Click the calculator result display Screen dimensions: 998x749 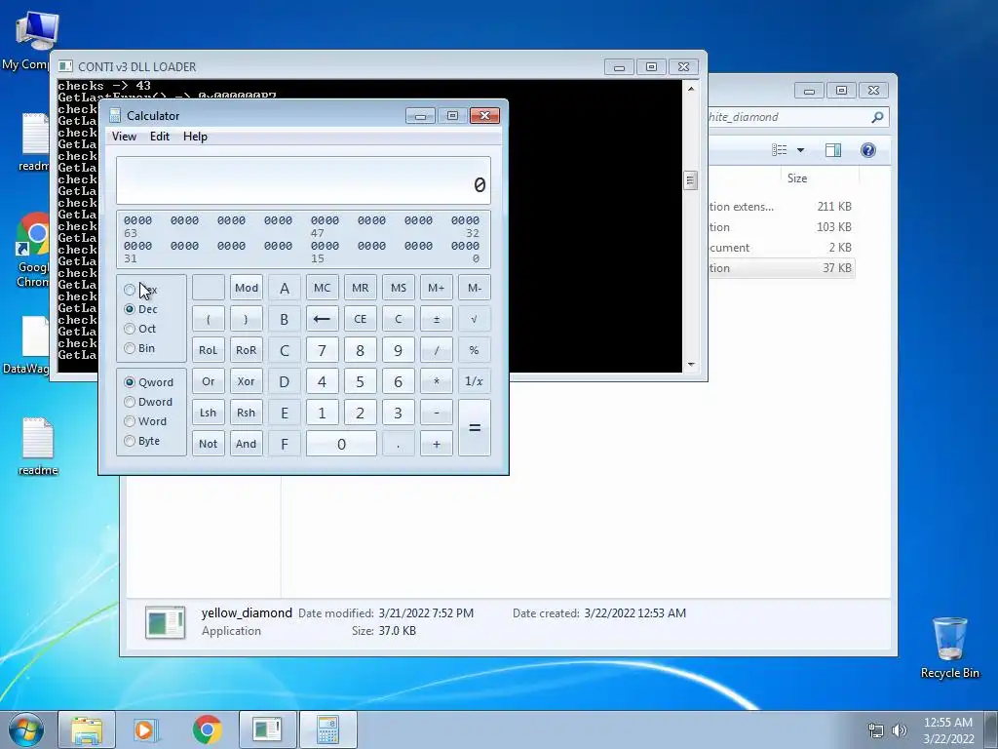[304, 180]
